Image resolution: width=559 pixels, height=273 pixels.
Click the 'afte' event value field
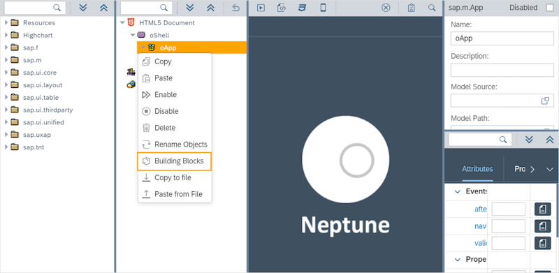coord(509,209)
